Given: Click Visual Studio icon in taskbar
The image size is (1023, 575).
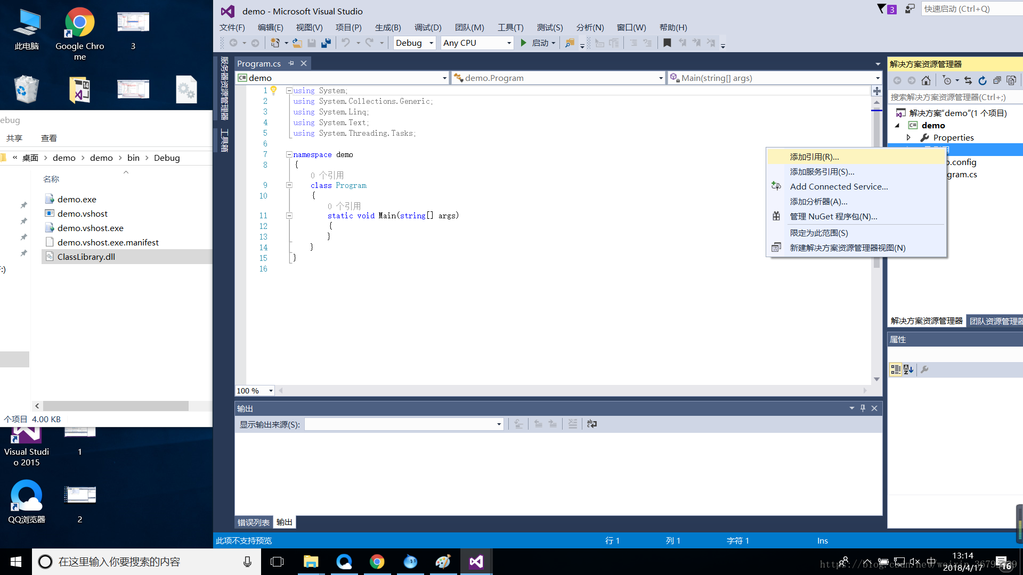Looking at the screenshot, I should point(476,562).
